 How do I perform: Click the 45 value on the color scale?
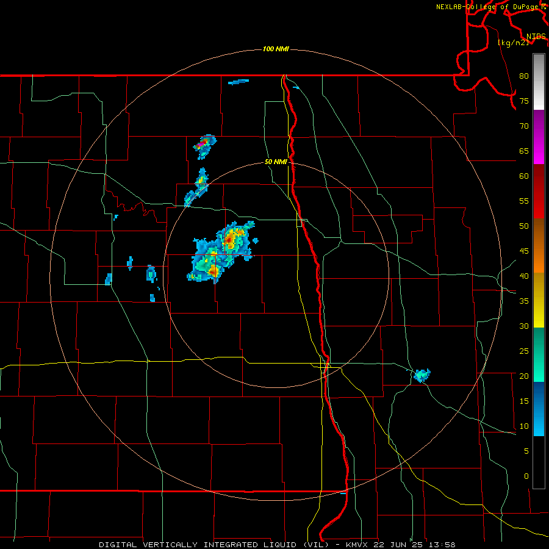point(524,251)
